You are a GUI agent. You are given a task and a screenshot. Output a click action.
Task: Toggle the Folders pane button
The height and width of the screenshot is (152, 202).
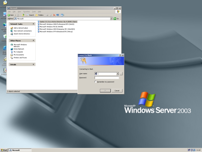(40, 15)
